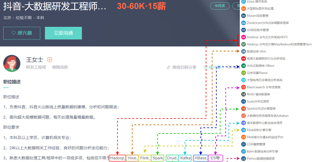Screen dimensions: 312x162
Task: Click the red-boxed Hadoop keyword
Action: pos(118,158)
